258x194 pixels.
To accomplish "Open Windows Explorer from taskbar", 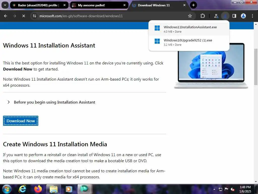I will pyautogui.click(x=54, y=189).
